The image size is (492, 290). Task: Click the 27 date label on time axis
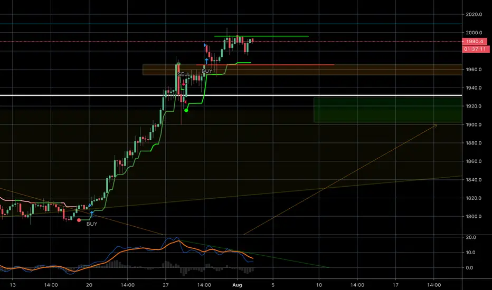pyautogui.click(x=166, y=285)
